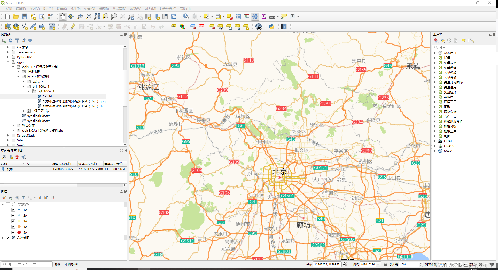
Task: Select 123.tif in the browser tree
Action: tap(47, 96)
